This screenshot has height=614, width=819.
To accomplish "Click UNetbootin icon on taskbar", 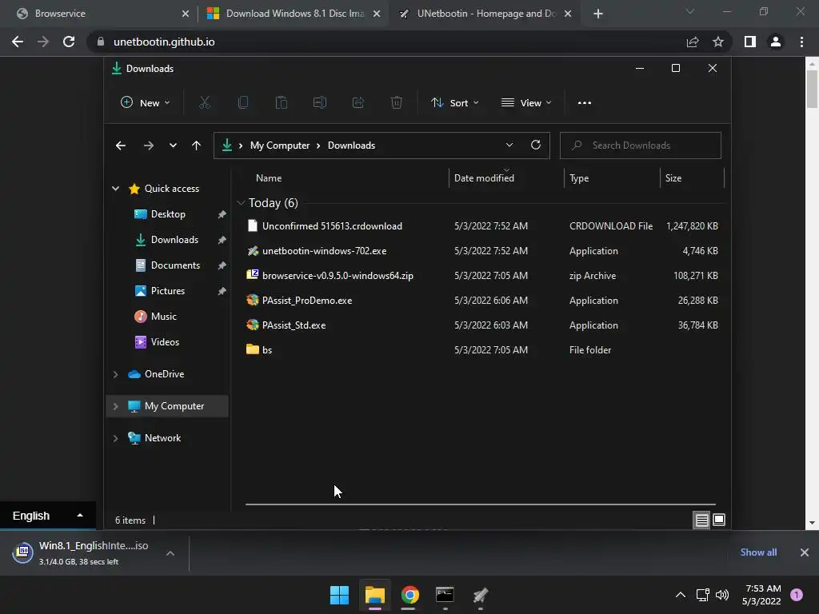I will (x=481, y=595).
